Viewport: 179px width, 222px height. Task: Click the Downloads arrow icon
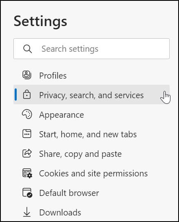click(27, 212)
